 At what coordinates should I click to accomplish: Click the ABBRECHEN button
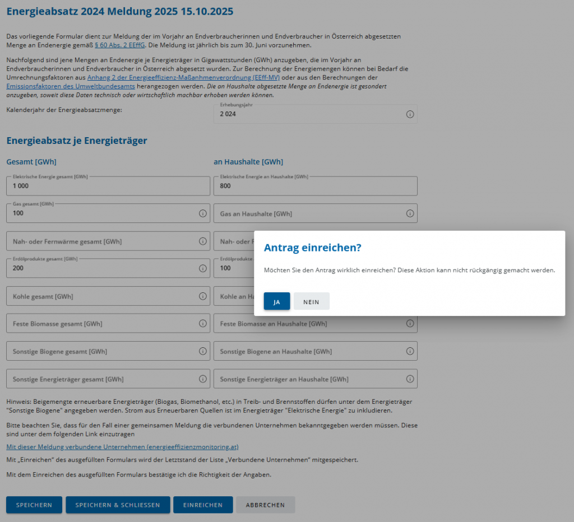(x=265, y=505)
